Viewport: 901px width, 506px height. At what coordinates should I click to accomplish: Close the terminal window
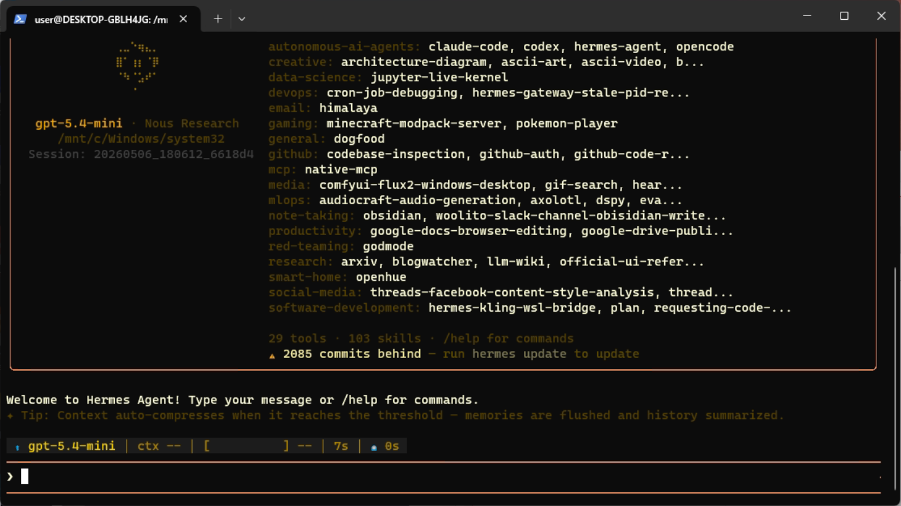pos(881,16)
